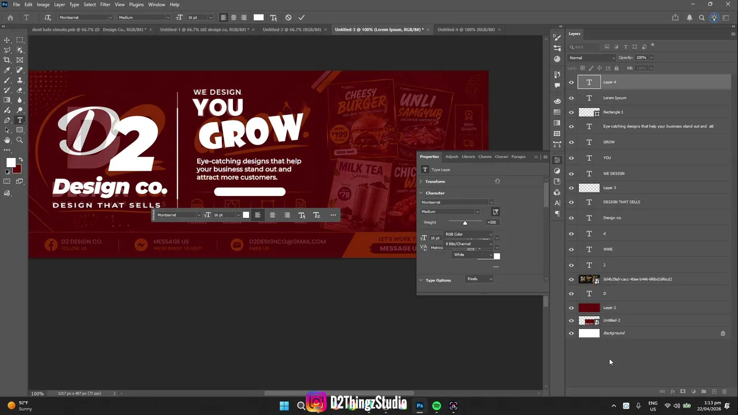Select the History Brush tool

(x=7, y=90)
